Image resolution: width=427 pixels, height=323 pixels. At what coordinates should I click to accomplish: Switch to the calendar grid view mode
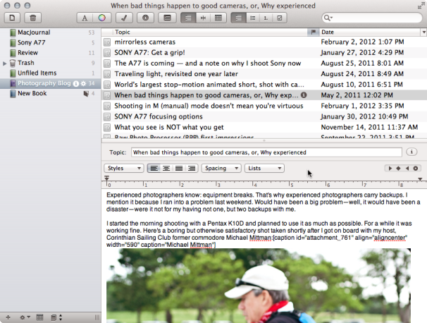point(218,18)
